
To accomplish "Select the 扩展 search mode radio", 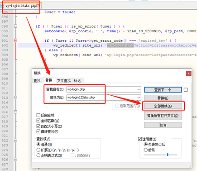I will (38, 150).
